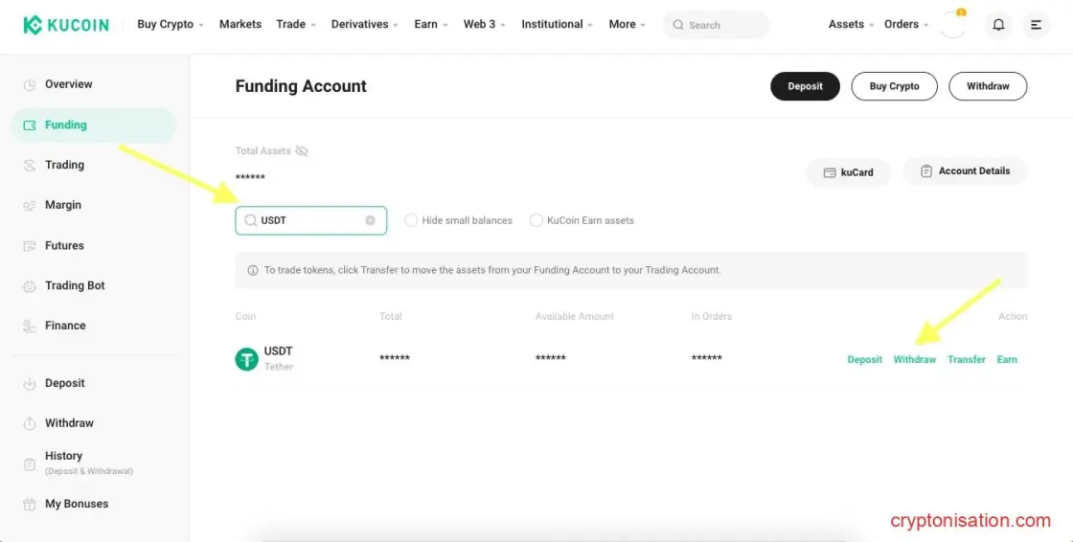The height and width of the screenshot is (542, 1073).
Task: Click the Trading Bot sidebar icon
Action: pos(30,286)
